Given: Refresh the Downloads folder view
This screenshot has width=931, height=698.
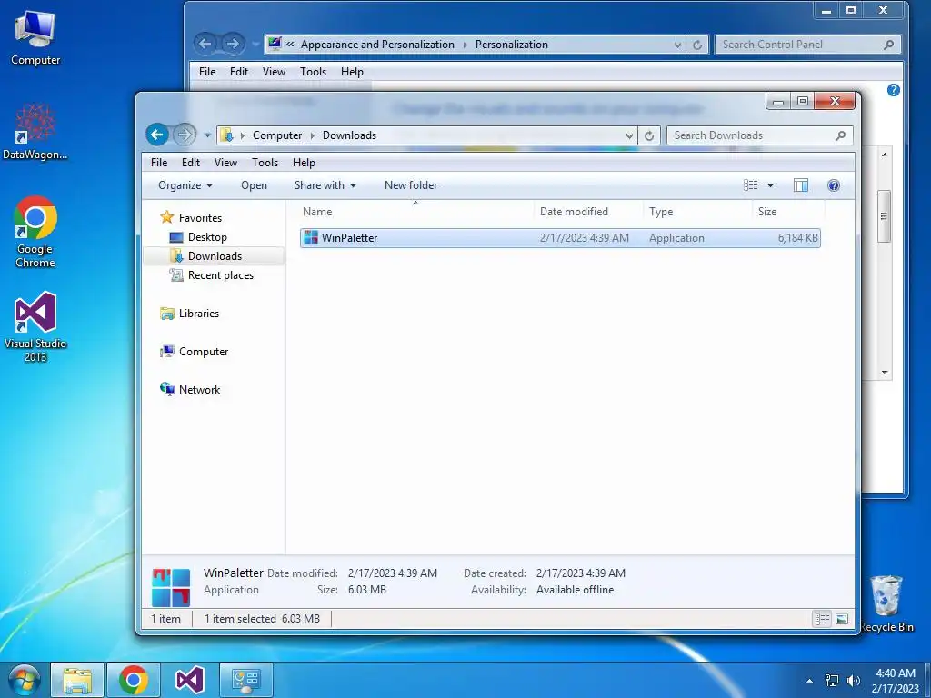Looking at the screenshot, I should click(x=649, y=135).
